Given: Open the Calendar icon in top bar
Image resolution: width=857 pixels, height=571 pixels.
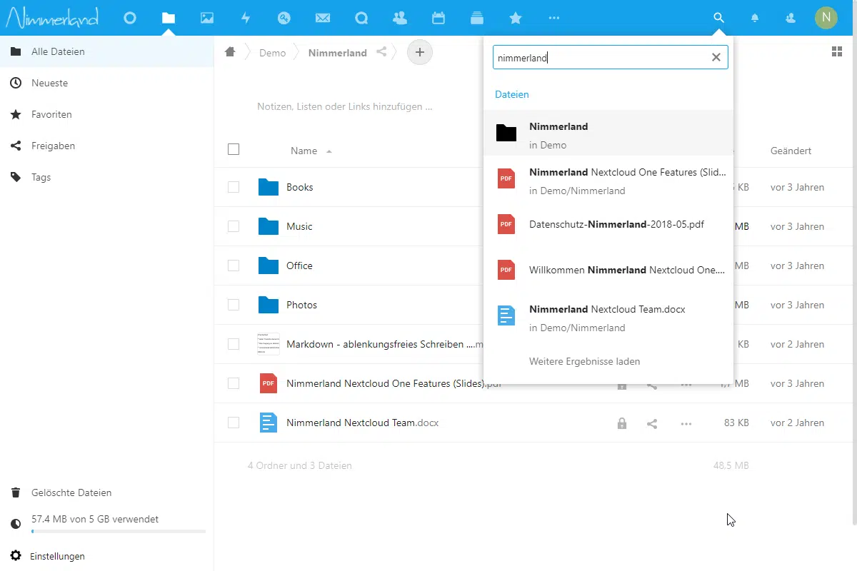Looking at the screenshot, I should 438,18.
